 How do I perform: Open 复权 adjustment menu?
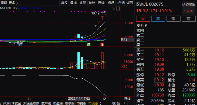pyautogui.click(x=64, y=3)
